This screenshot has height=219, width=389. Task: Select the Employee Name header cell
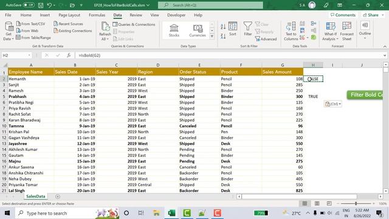[x=31, y=72]
